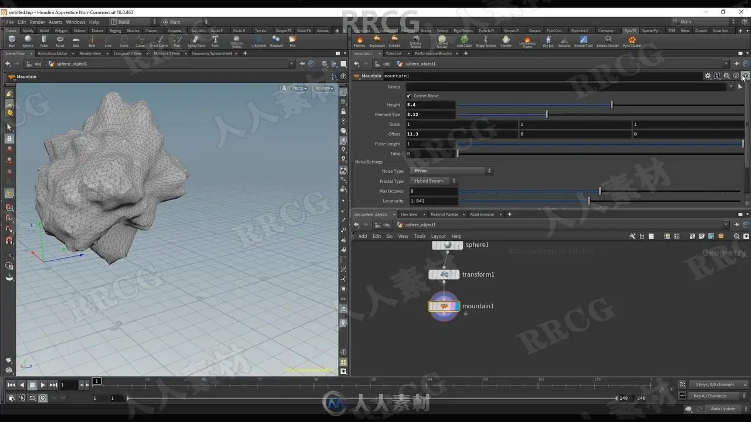Choose the Fireball pyro tool
The width and height of the screenshot is (751, 422).
tap(395, 41)
